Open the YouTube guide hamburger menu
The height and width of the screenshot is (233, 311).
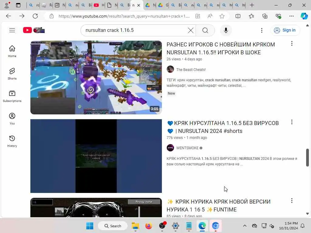(x=12, y=30)
